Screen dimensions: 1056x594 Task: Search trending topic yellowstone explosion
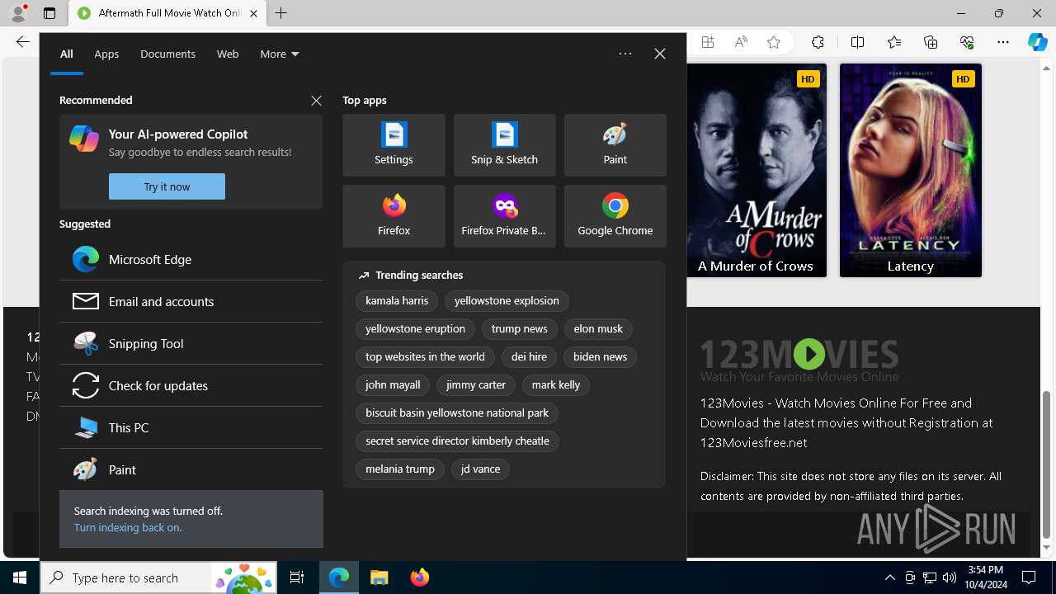coord(507,301)
